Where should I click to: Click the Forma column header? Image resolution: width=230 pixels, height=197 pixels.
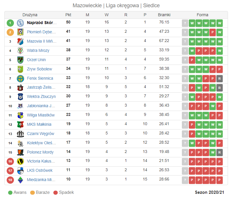pos(202,15)
